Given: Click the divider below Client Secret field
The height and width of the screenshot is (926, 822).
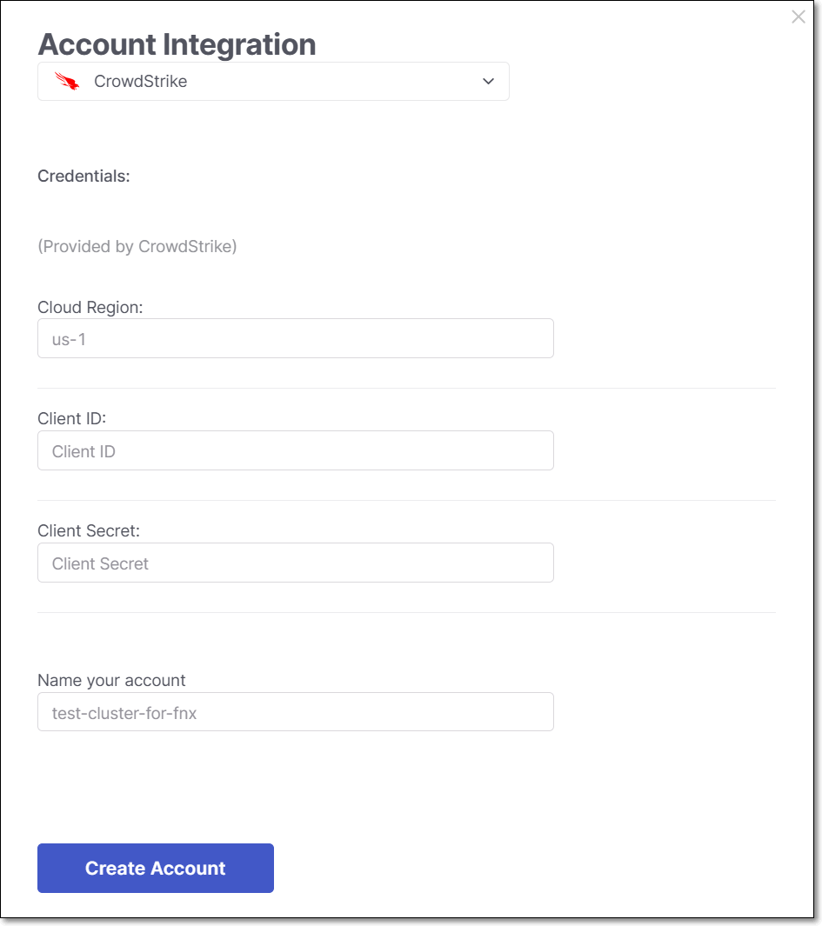Looking at the screenshot, I should pyautogui.click(x=406, y=612).
